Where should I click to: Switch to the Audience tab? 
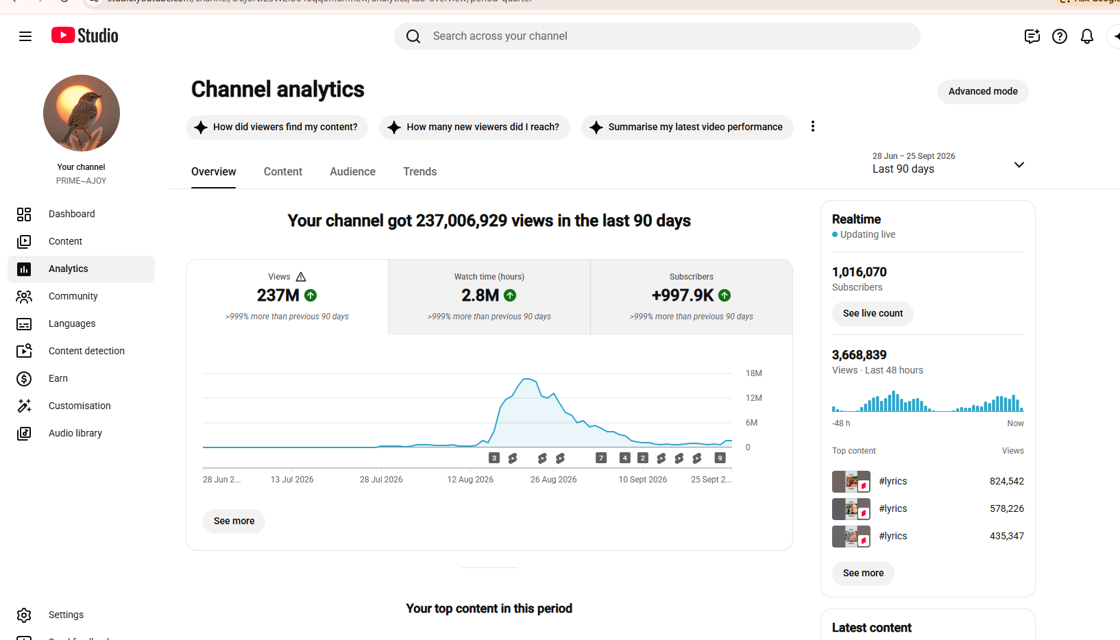point(353,172)
